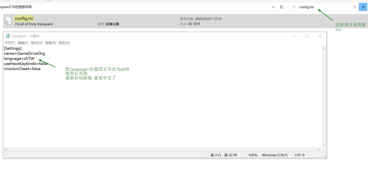Click inside the config.ini search field
Viewport: 368px width, 170px height.
323,7
